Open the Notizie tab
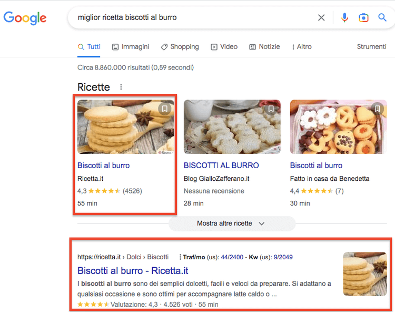 tap(264, 47)
